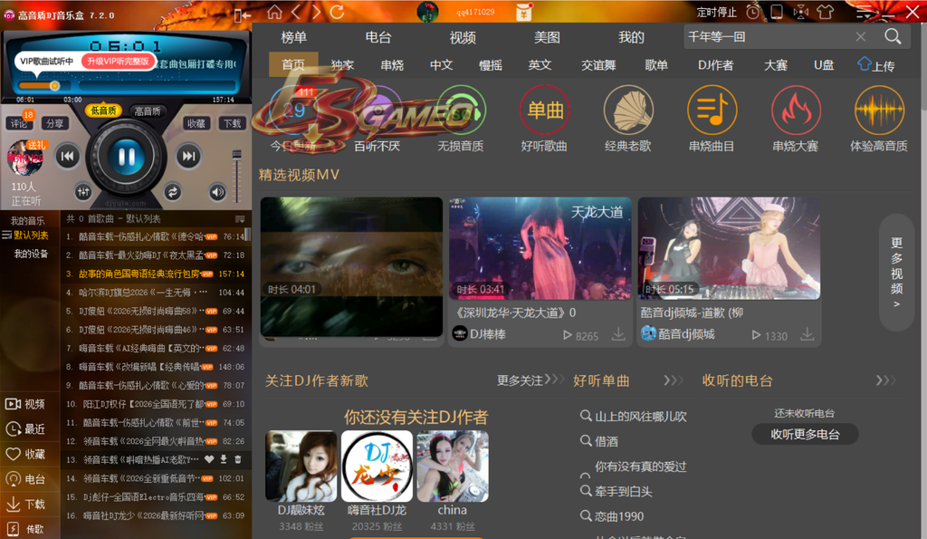Skip to the next track
927x539 pixels.
click(x=188, y=156)
